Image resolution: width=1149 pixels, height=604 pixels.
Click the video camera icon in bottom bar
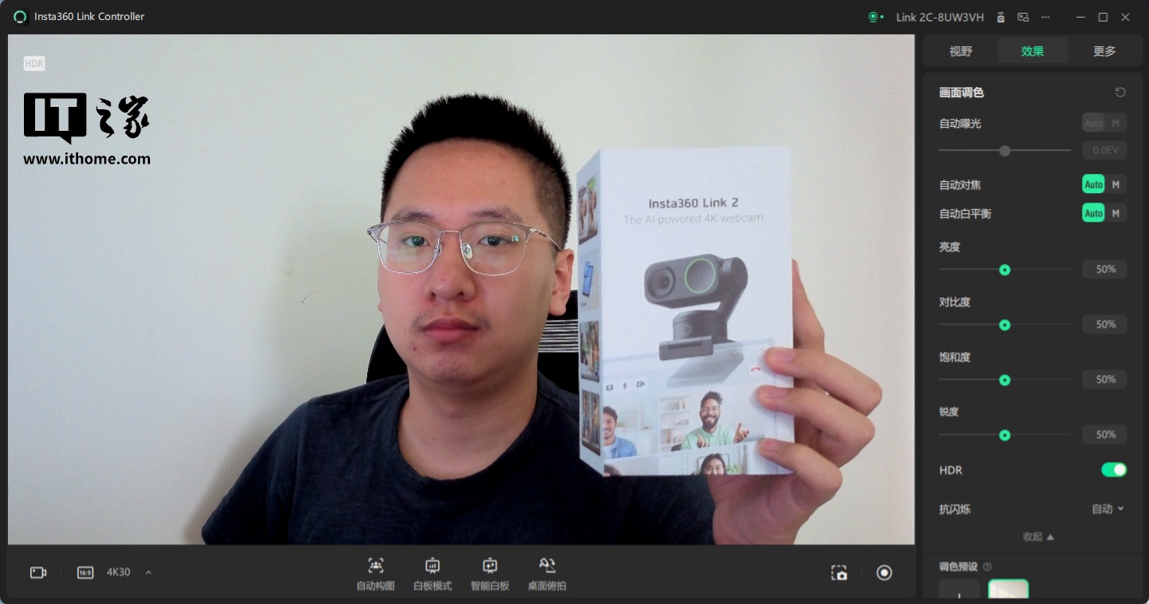click(x=38, y=572)
